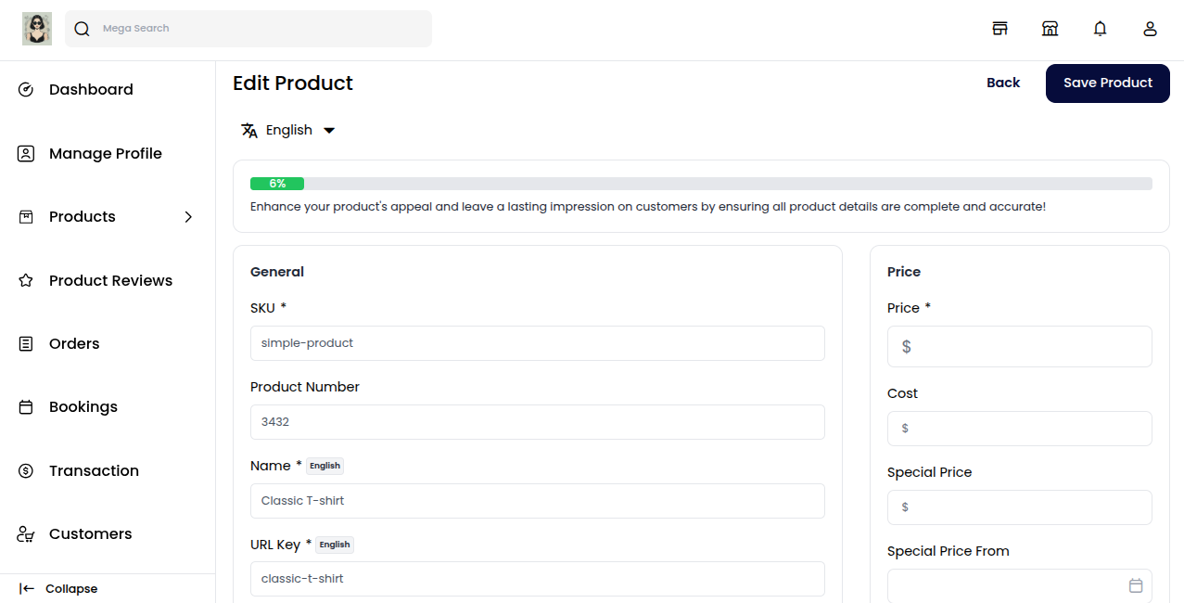The height and width of the screenshot is (603, 1184).
Task: Click the storefront icon in top bar
Action: tap(999, 29)
